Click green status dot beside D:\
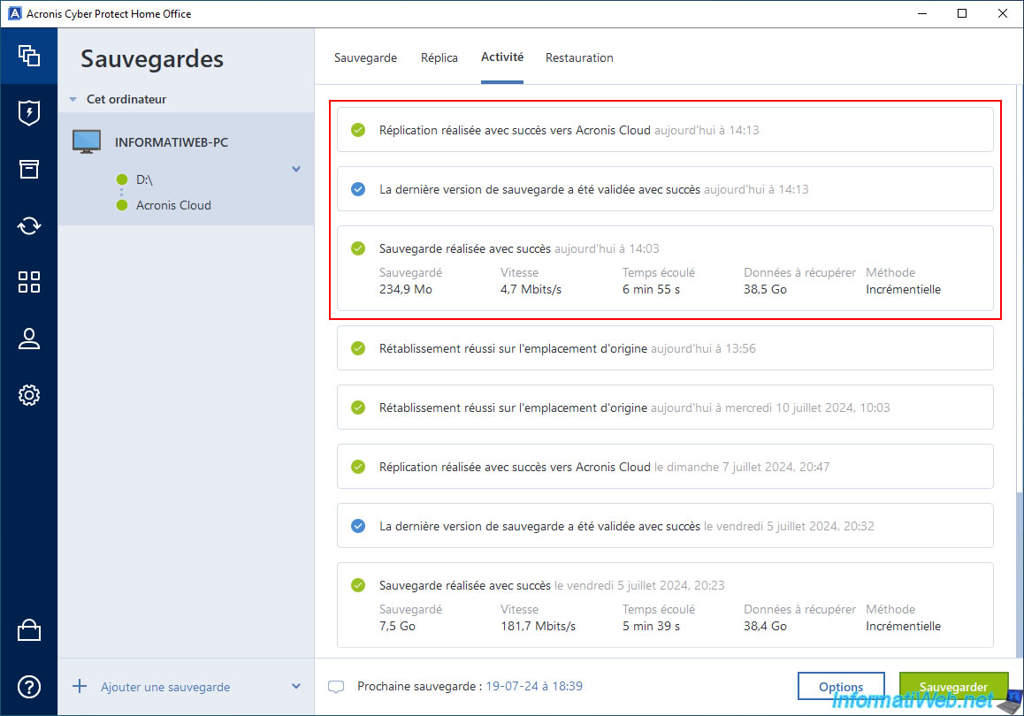 tap(121, 179)
